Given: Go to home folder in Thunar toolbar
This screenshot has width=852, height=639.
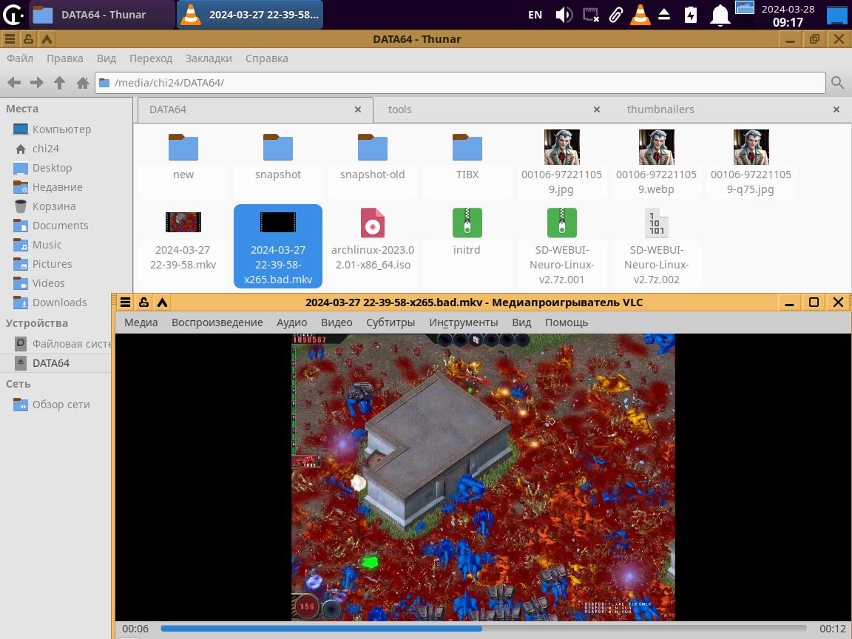Looking at the screenshot, I should 83,83.
